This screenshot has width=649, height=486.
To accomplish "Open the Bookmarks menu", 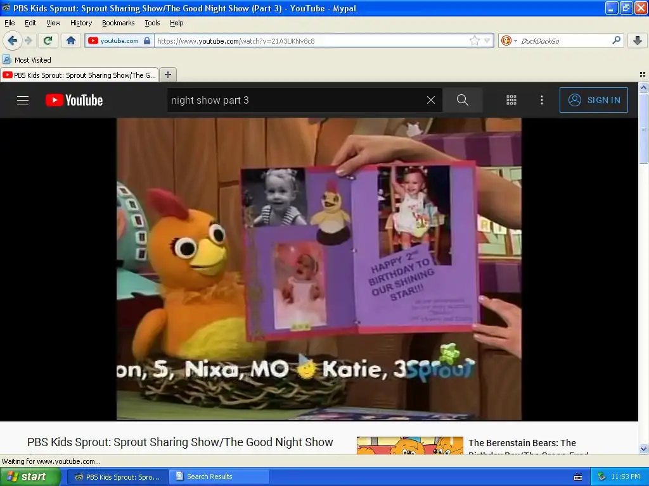I will tap(119, 23).
